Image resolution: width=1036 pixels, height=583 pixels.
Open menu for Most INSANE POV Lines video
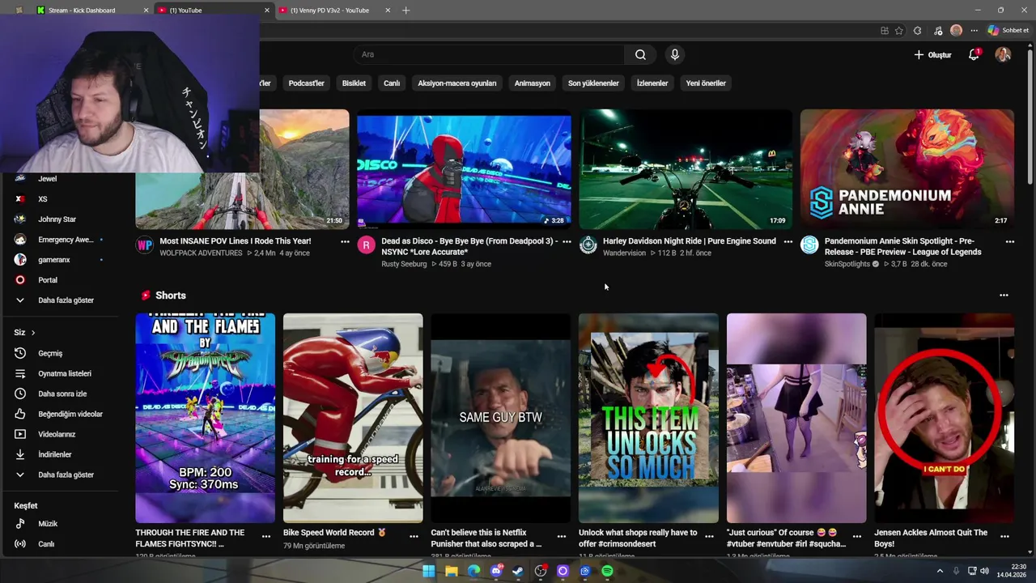coord(345,241)
